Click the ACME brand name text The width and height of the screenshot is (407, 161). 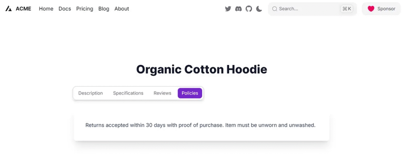click(x=23, y=9)
